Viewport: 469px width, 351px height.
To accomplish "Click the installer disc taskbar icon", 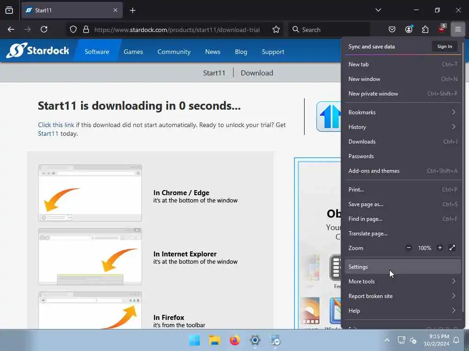I will click(x=275, y=340).
